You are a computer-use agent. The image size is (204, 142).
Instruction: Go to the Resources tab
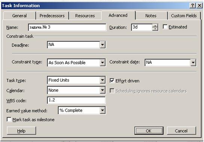tap(85, 16)
